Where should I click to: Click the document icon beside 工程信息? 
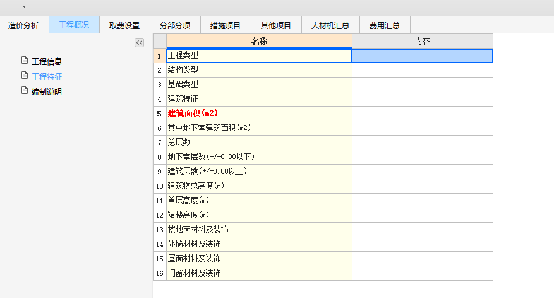pos(25,61)
